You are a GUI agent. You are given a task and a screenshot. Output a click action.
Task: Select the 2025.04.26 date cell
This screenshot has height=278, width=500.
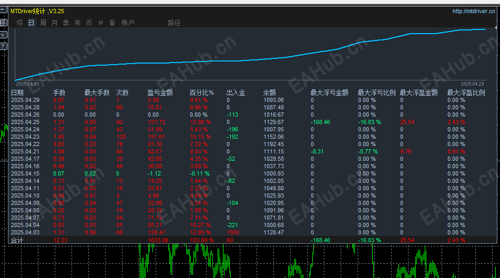tap(25, 115)
